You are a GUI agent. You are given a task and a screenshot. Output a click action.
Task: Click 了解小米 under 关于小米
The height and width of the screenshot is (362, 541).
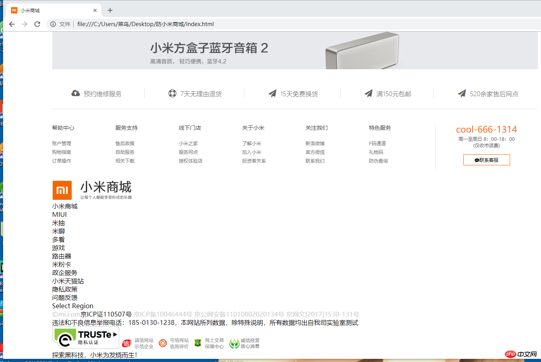pos(251,144)
